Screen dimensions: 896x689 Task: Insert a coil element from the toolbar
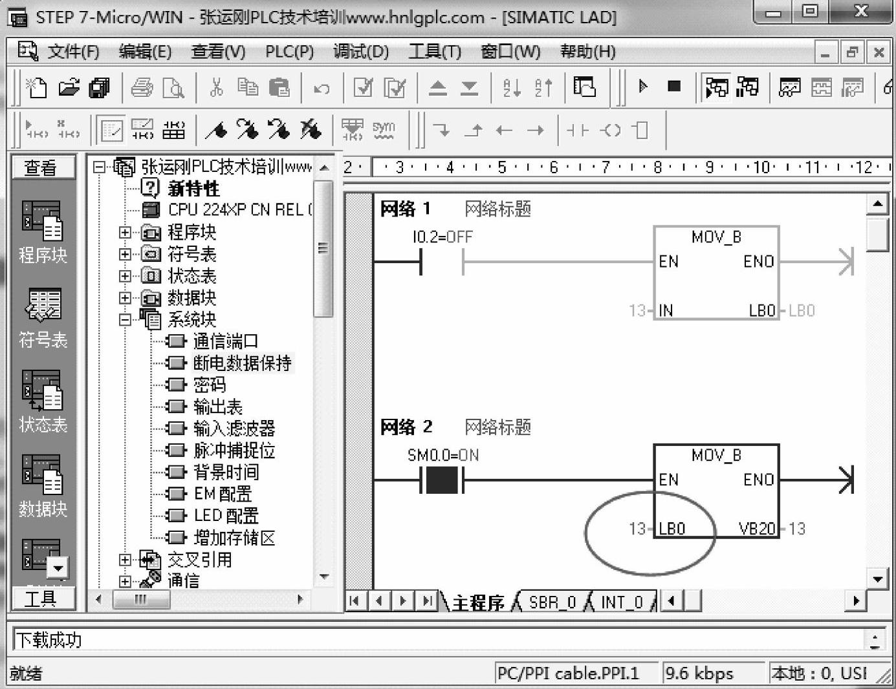[x=610, y=131]
